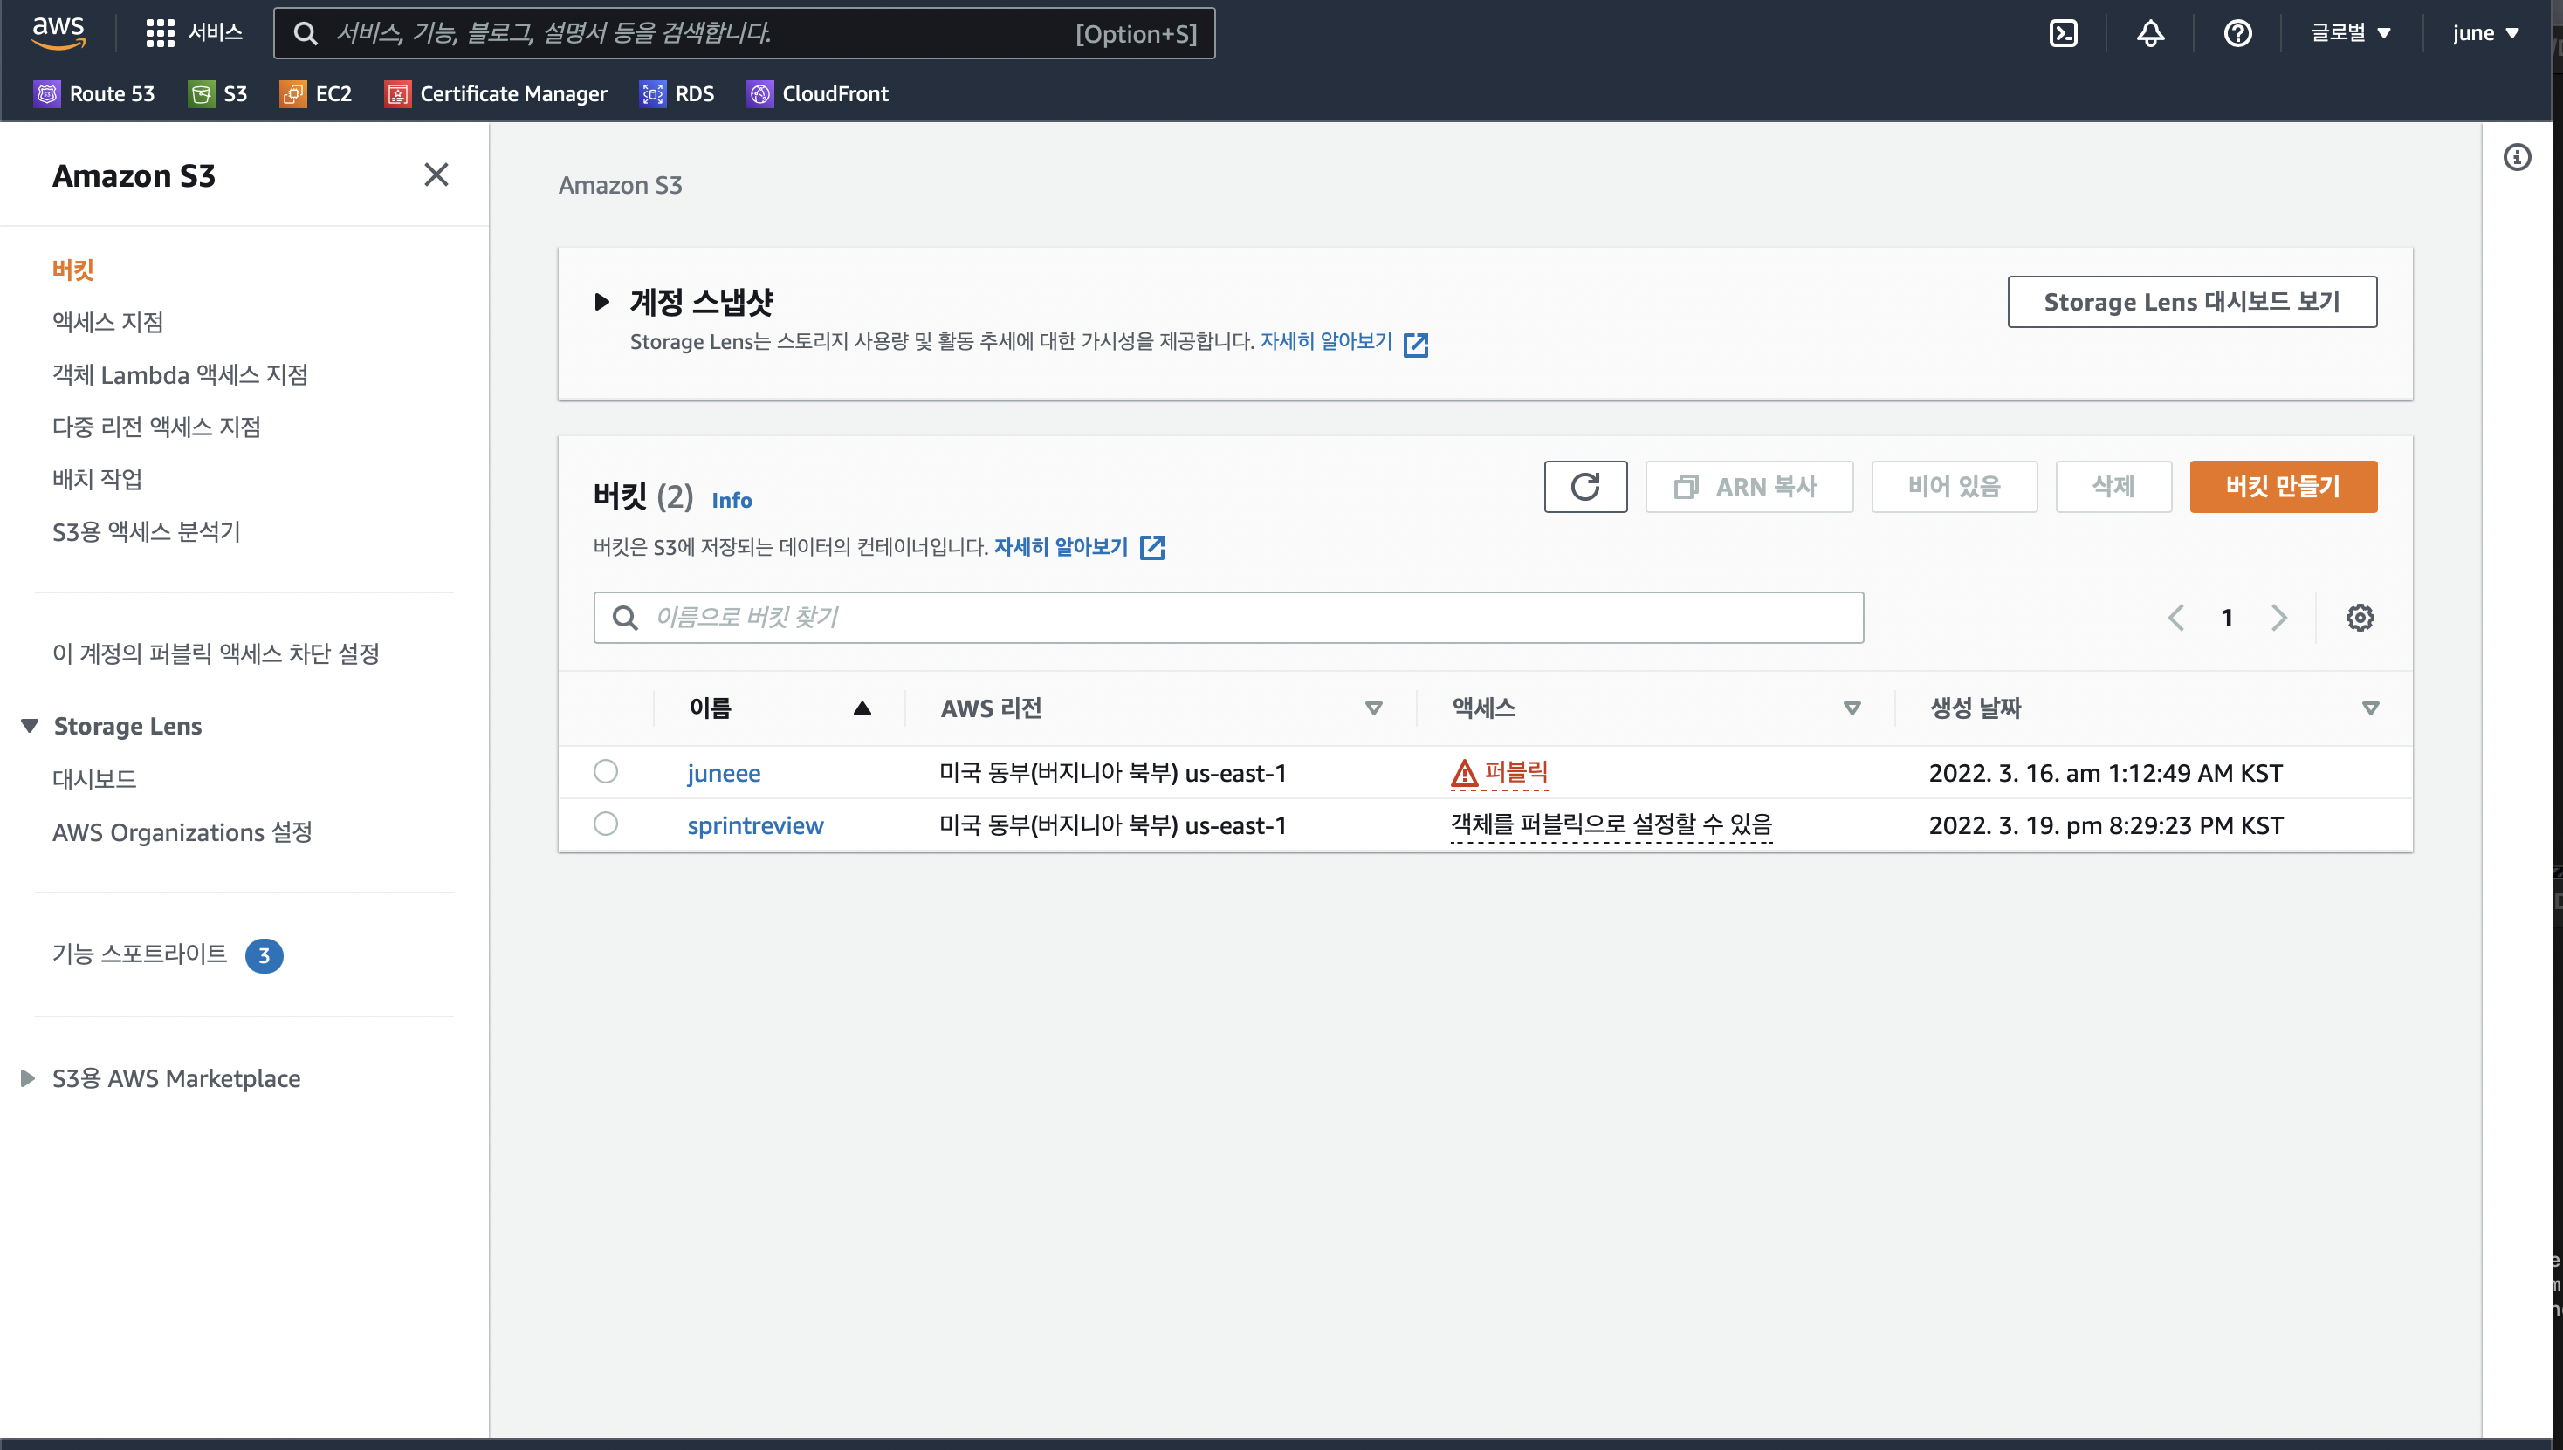
Task: Open the services grid menu icon
Action: coord(160,33)
